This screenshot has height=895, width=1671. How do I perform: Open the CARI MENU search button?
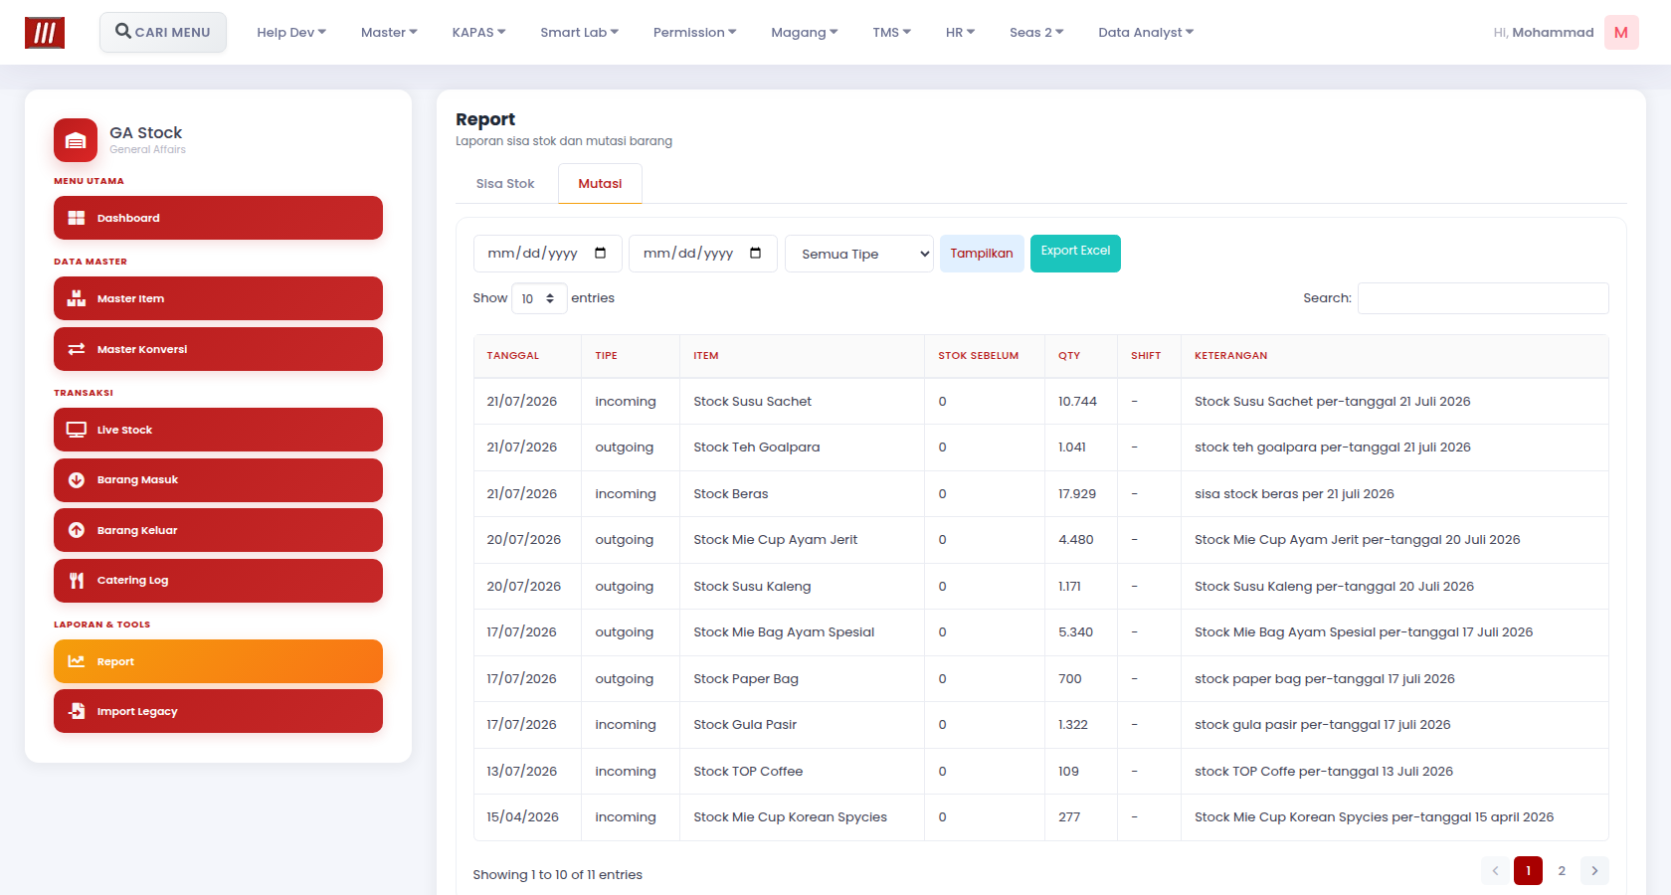coord(163,33)
